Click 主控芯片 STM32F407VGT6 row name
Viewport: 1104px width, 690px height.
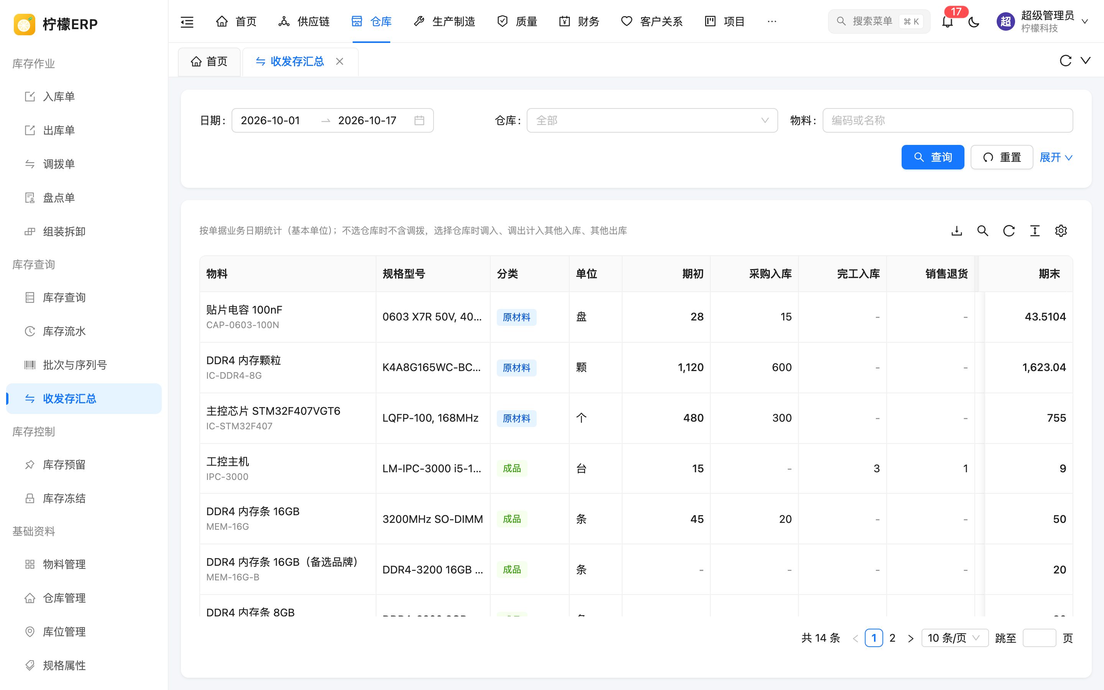click(273, 411)
